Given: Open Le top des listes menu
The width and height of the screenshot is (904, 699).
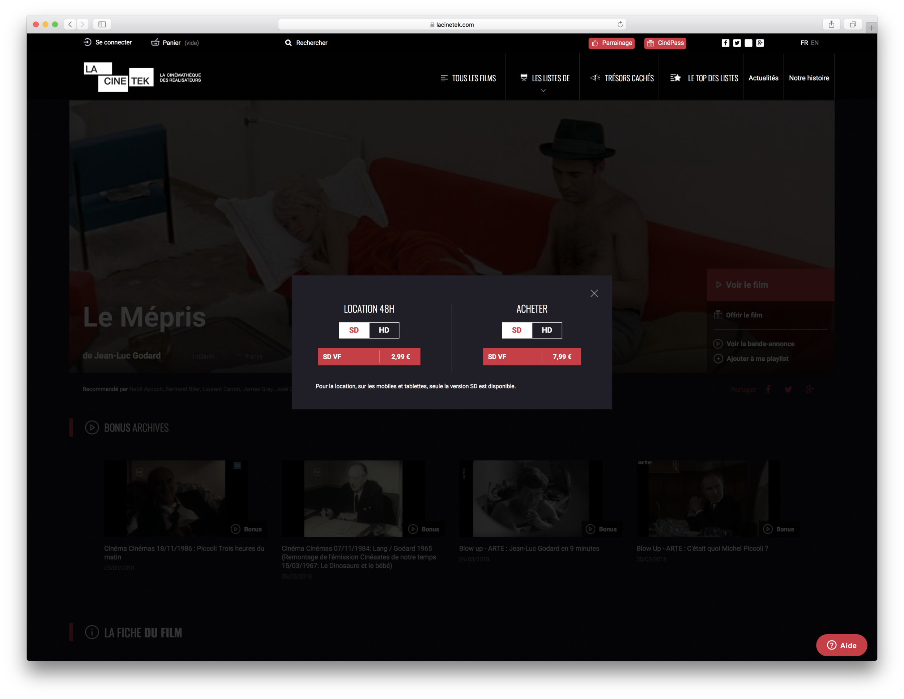Looking at the screenshot, I should tap(704, 78).
